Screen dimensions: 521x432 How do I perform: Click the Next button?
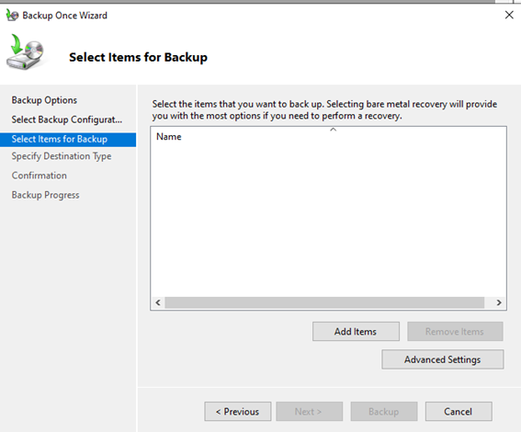309,412
